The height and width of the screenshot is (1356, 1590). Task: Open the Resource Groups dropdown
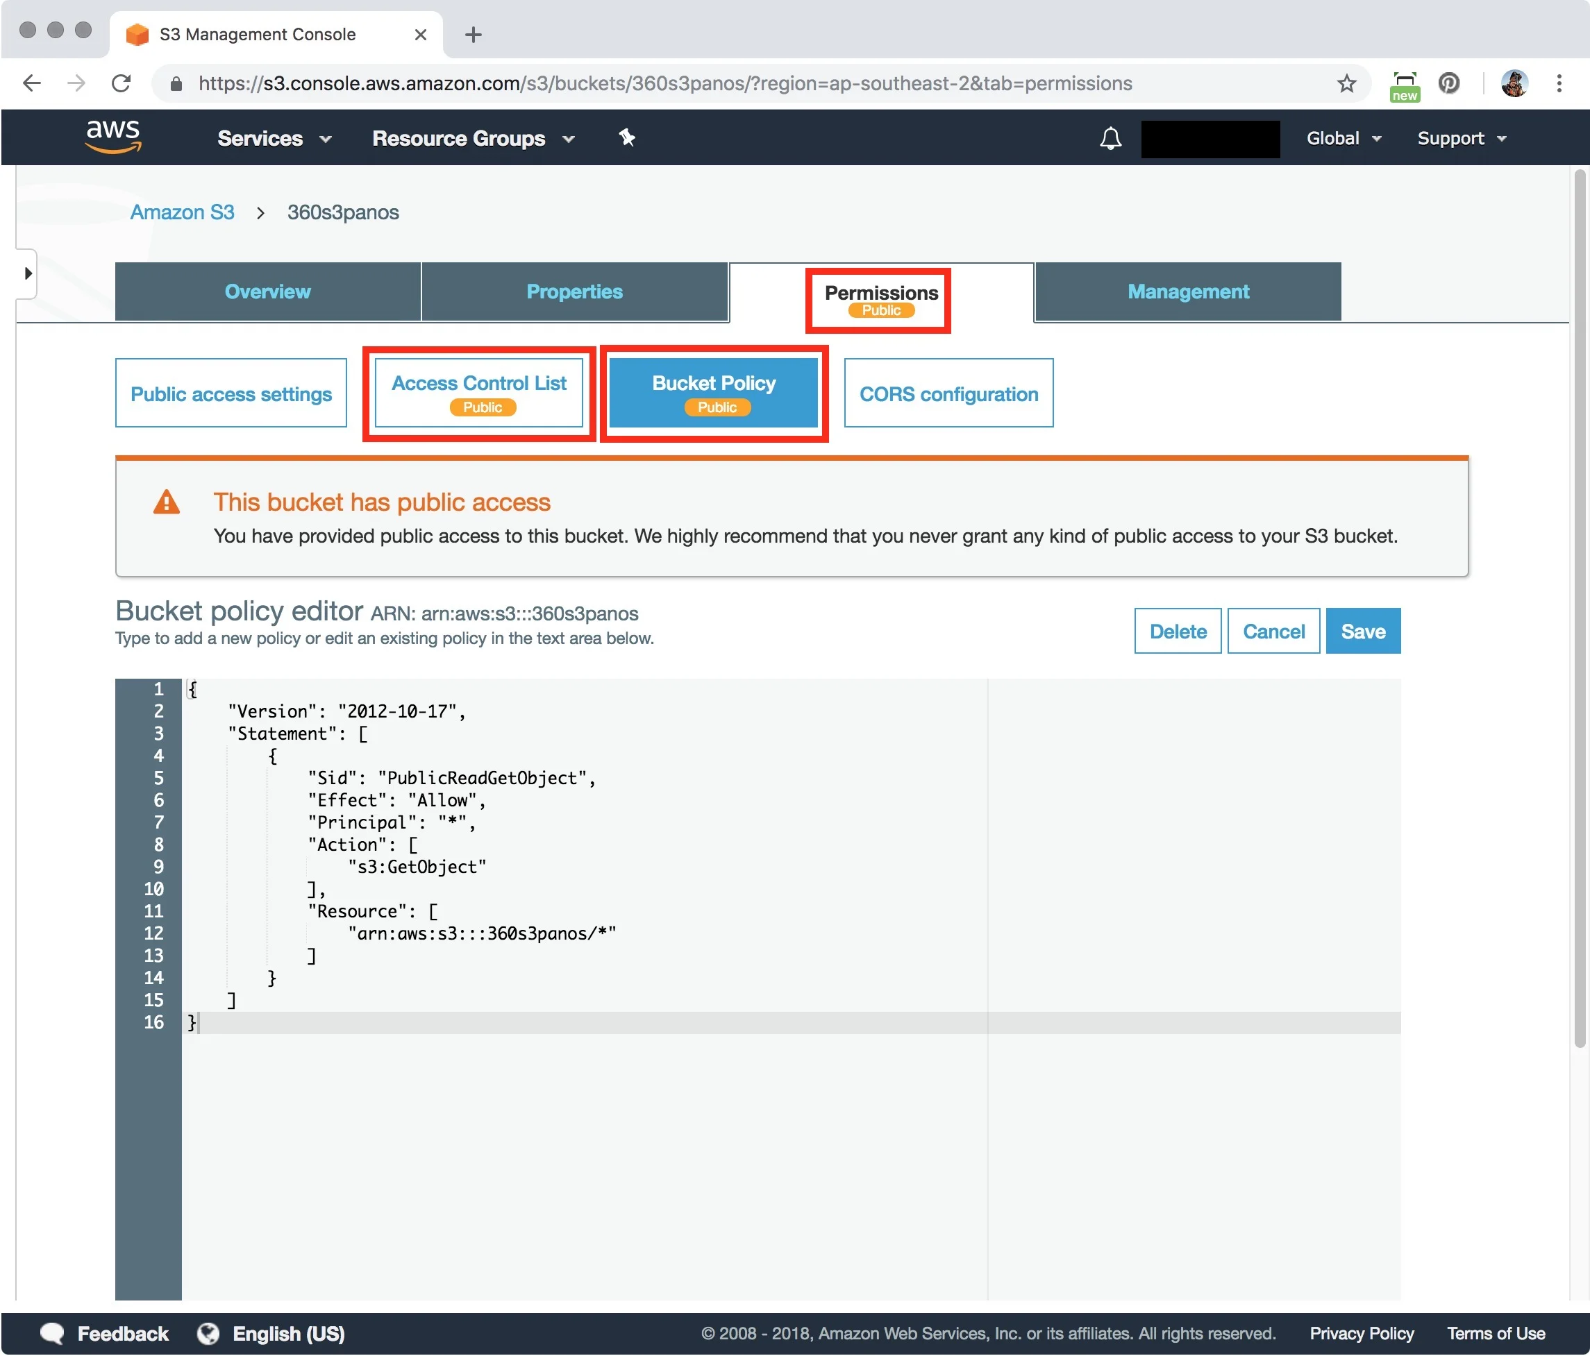474,138
